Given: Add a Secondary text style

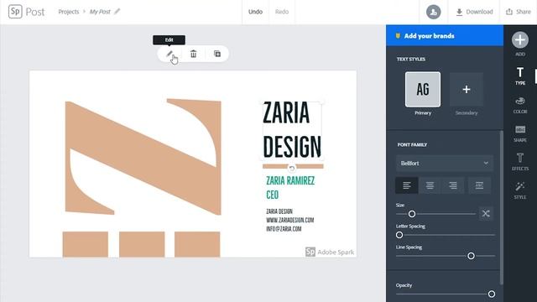Looking at the screenshot, I should click(x=467, y=90).
